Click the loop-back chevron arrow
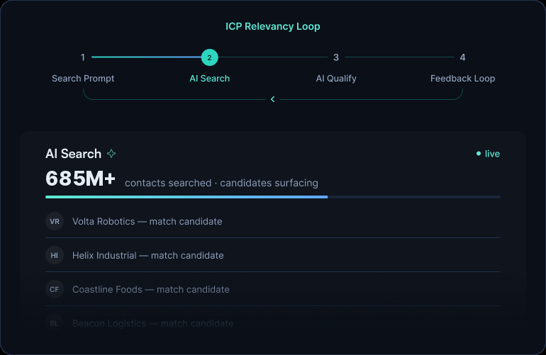 pyautogui.click(x=273, y=99)
